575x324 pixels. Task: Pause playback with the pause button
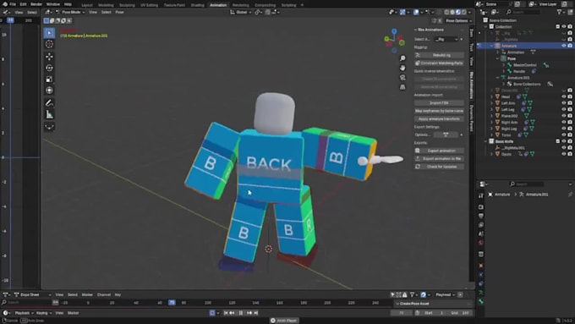[x=241, y=313]
